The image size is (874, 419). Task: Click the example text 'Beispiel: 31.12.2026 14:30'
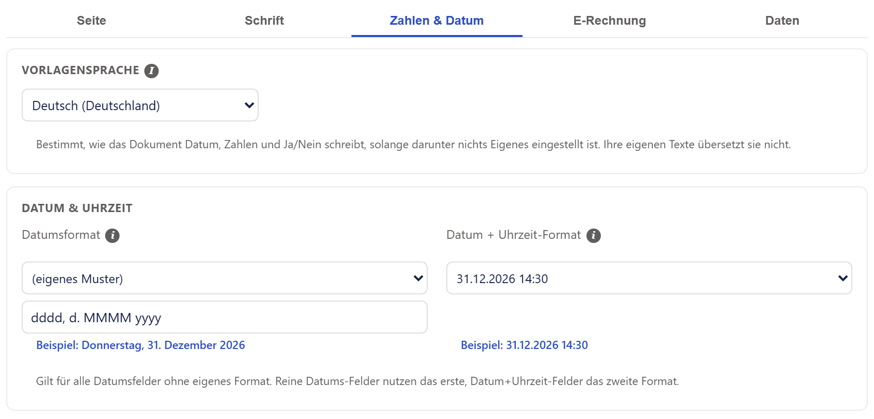[x=524, y=345]
